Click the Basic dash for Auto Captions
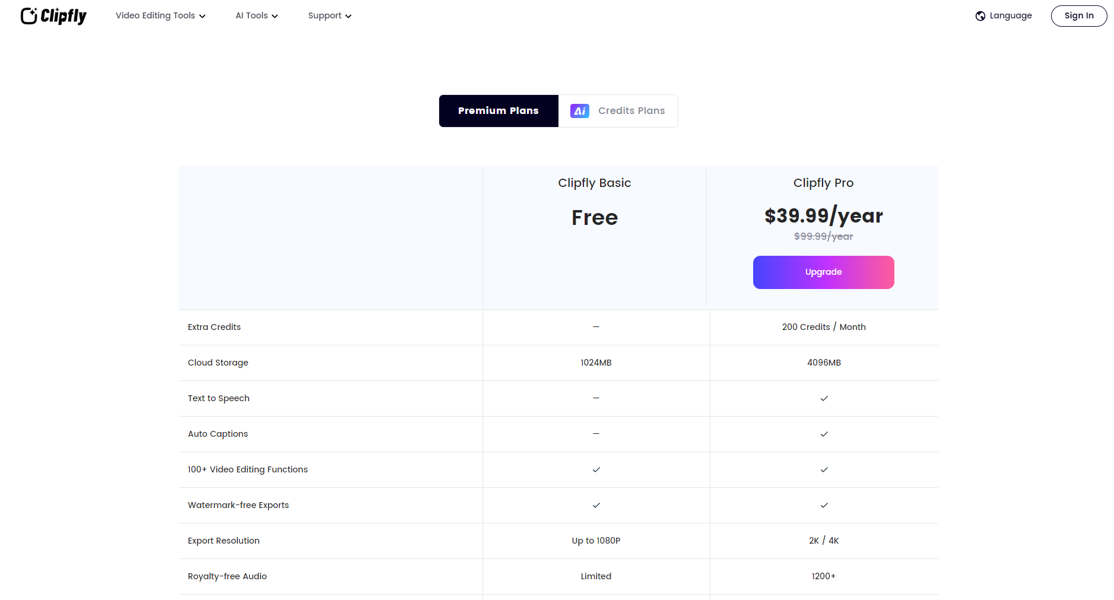The width and height of the screenshot is (1114, 600). (x=596, y=434)
